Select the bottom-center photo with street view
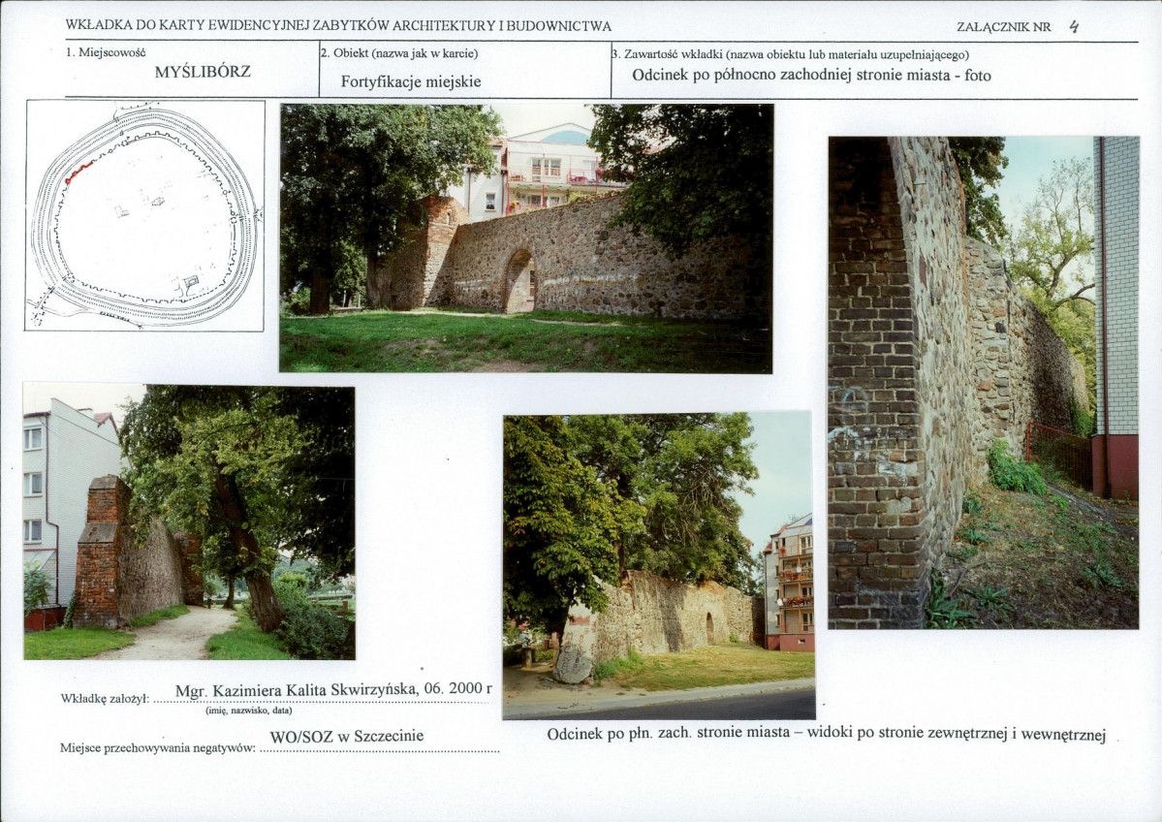The height and width of the screenshot is (822, 1162). tap(658, 566)
